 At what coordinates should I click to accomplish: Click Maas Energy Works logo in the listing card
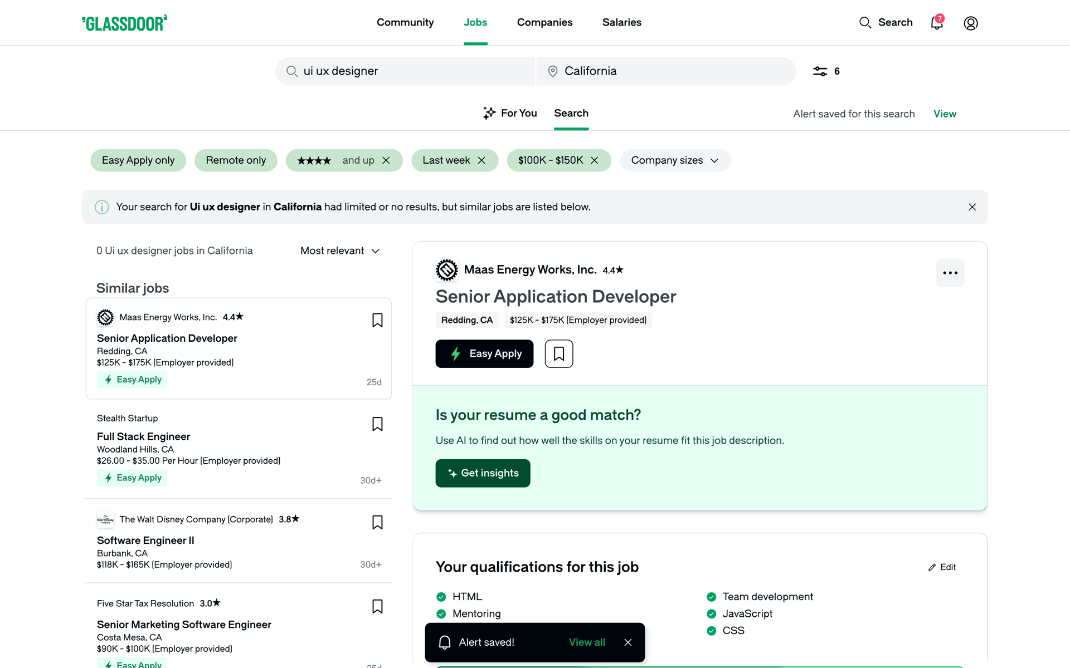pos(105,317)
